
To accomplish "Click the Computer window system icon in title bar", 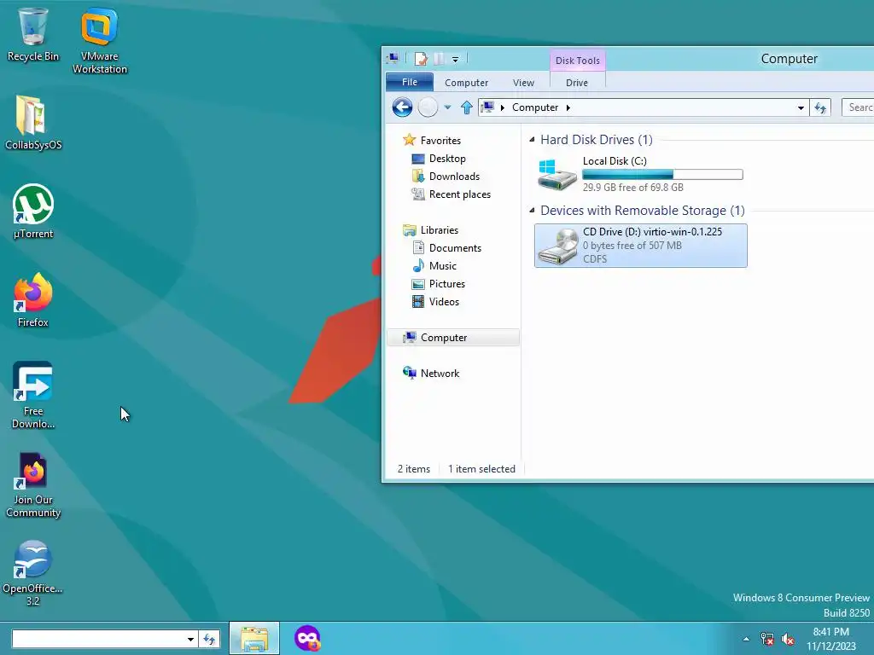I will [x=393, y=58].
